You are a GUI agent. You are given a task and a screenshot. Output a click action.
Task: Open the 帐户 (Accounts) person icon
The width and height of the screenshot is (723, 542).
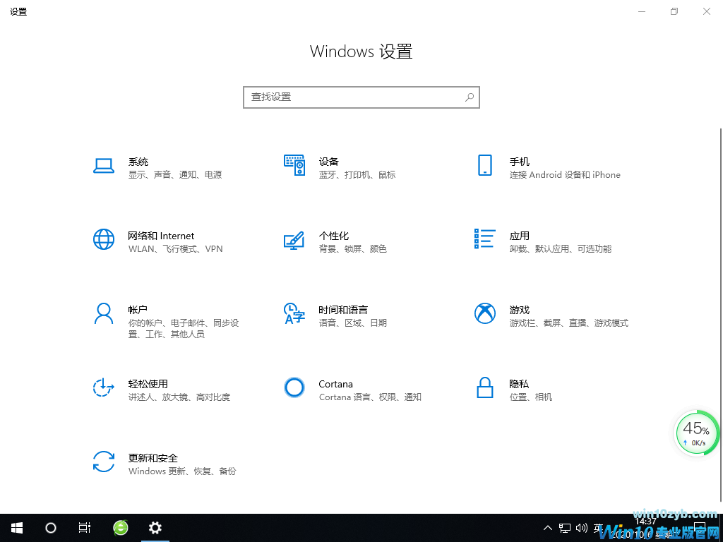(x=104, y=313)
